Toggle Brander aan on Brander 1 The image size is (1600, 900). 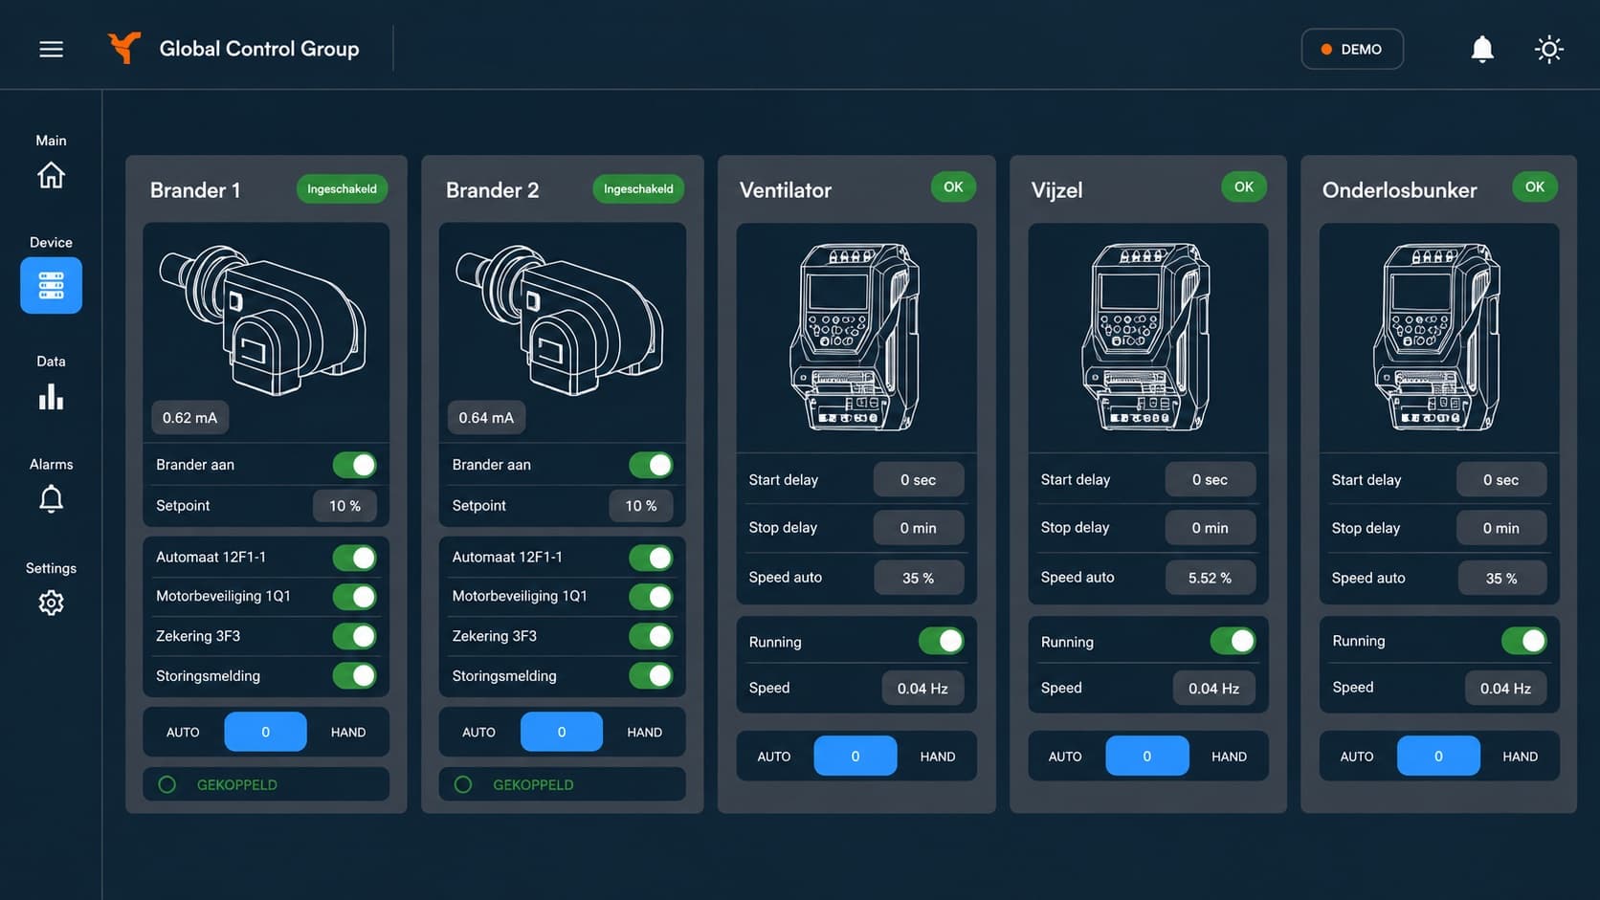click(354, 465)
